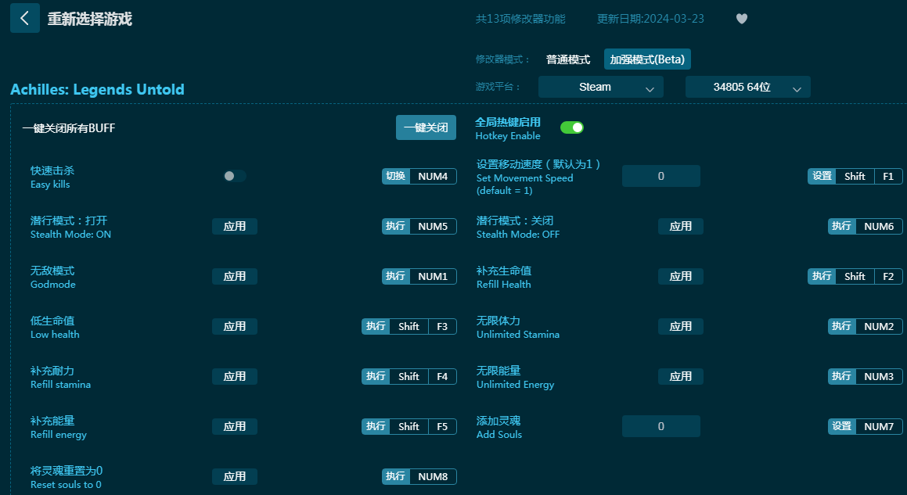Apply Unlimited Energy
Screen dimensions: 907x495
click(x=681, y=376)
